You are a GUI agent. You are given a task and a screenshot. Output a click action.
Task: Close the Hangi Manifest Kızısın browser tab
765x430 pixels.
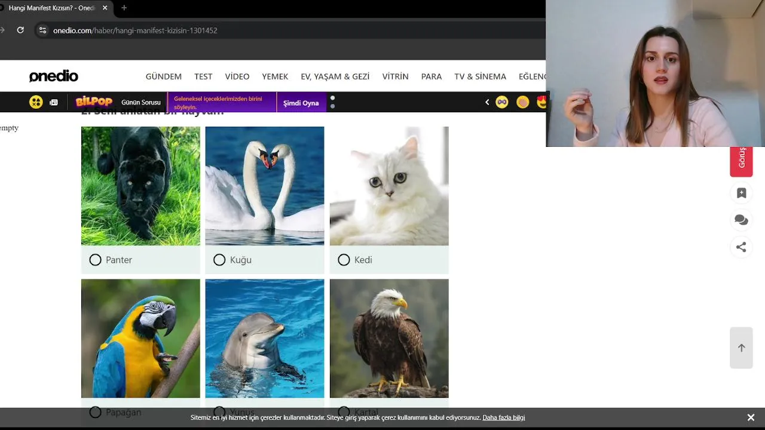tap(105, 8)
